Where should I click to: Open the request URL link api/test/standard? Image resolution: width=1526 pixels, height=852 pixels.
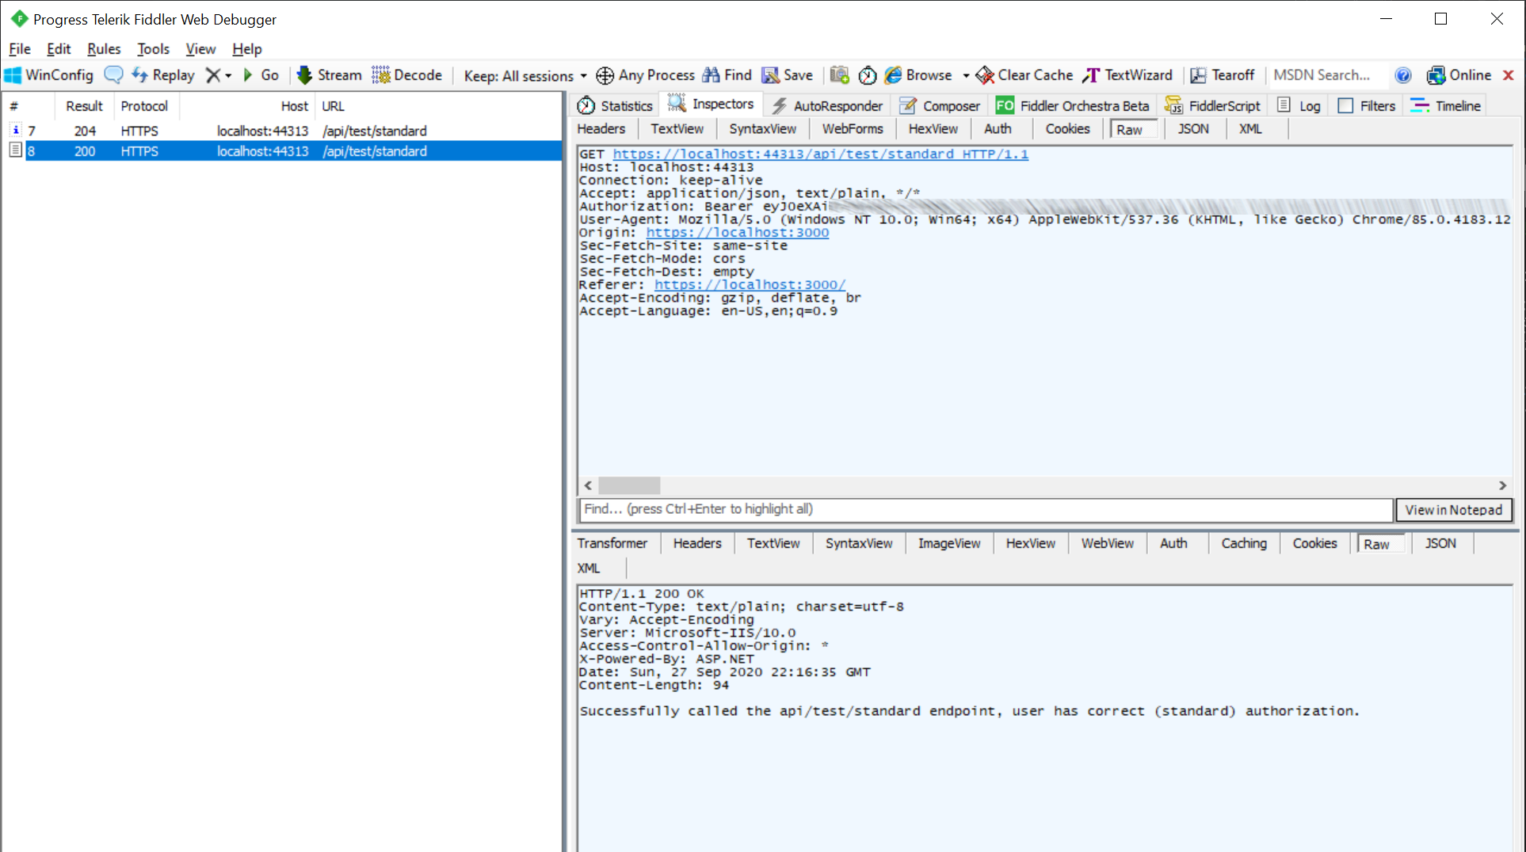pyautogui.click(x=820, y=154)
